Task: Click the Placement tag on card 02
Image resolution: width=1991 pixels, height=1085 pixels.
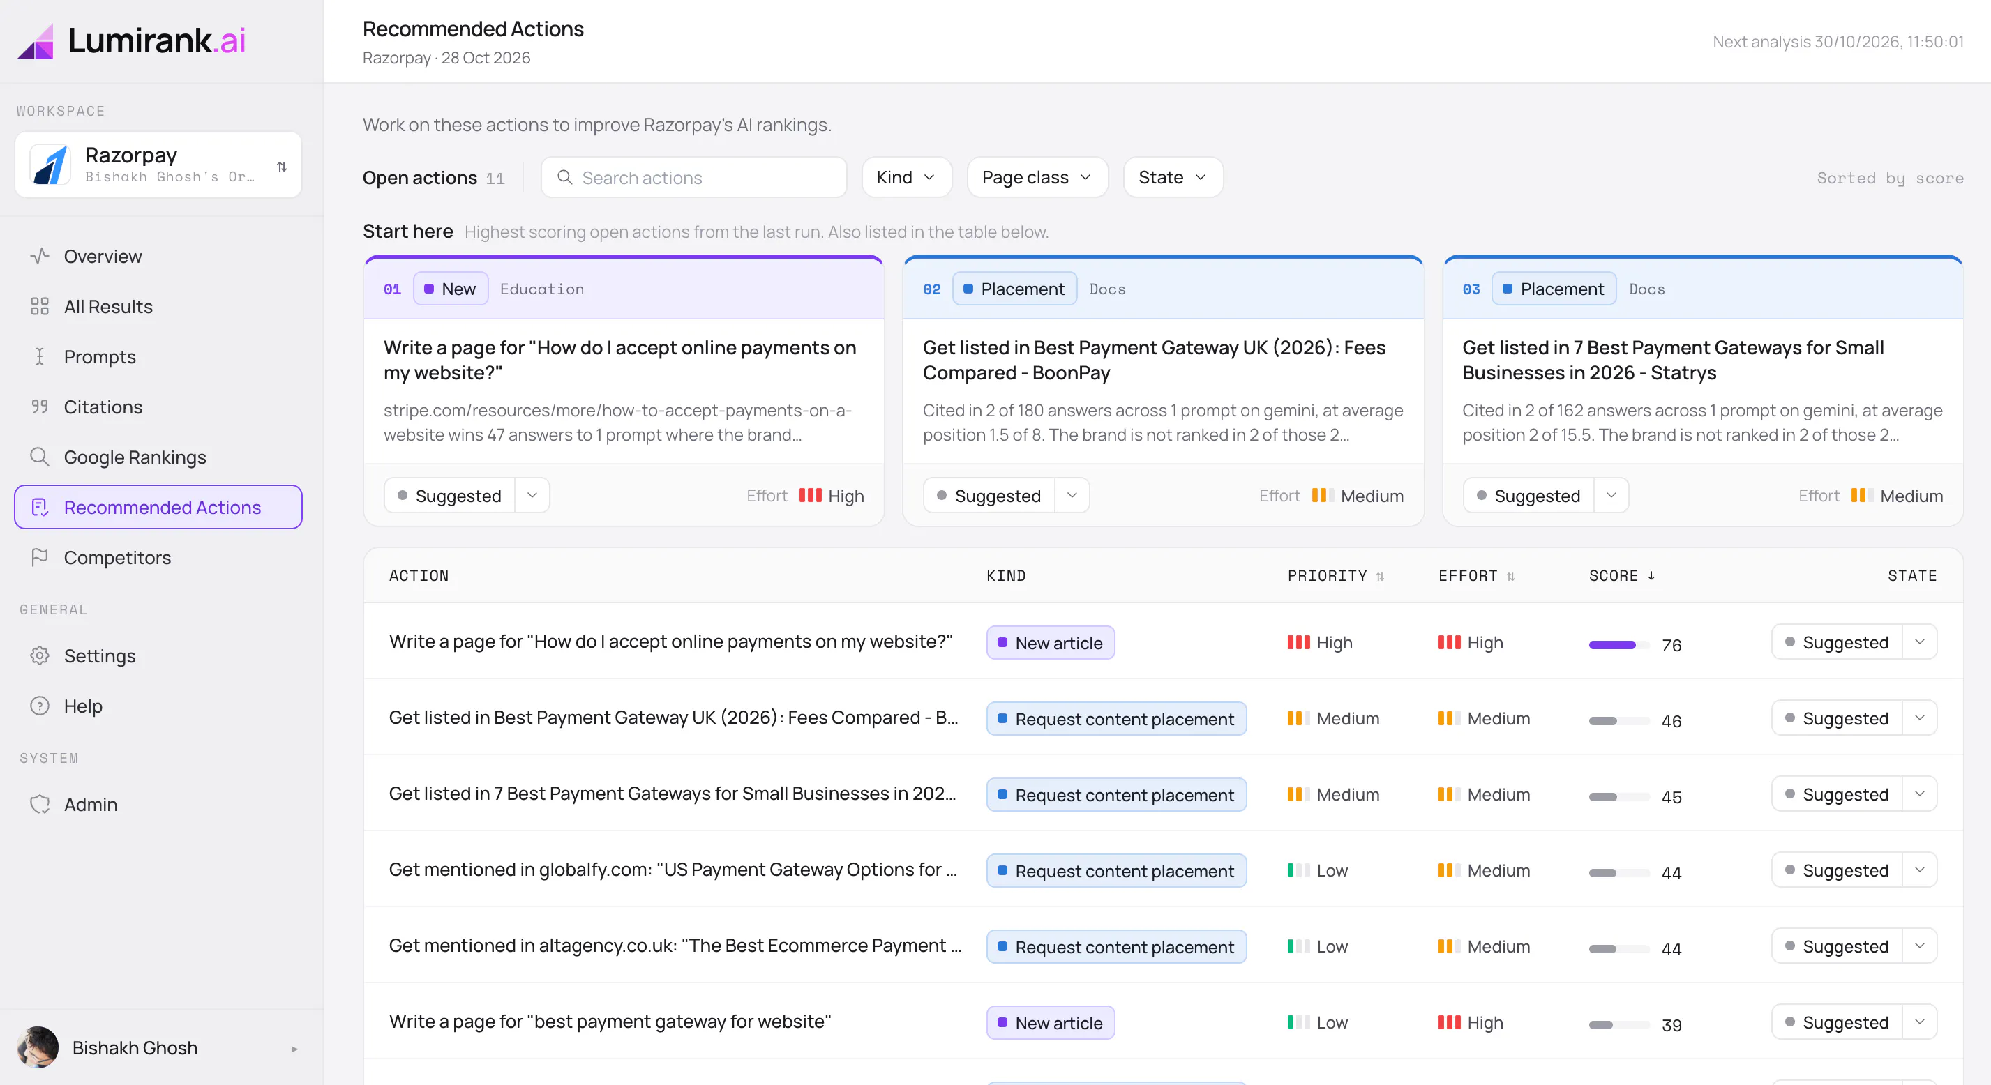Action: pos(1014,288)
